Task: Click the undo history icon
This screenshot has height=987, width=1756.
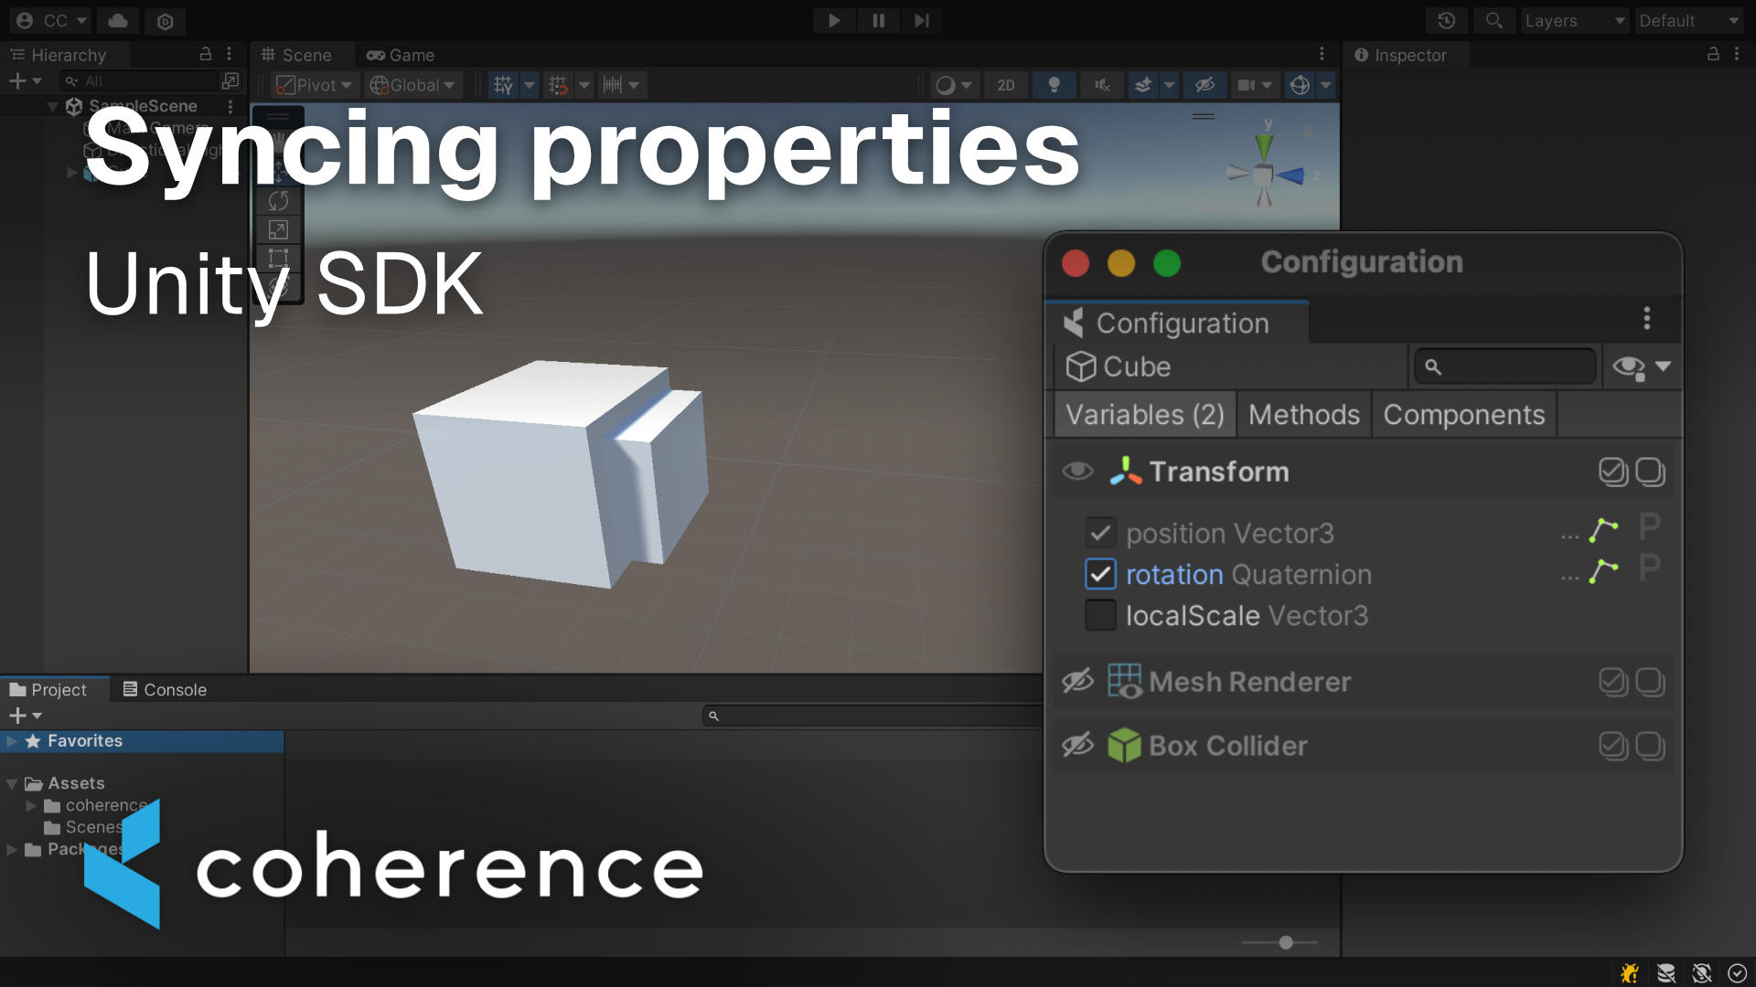Action: [1446, 20]
